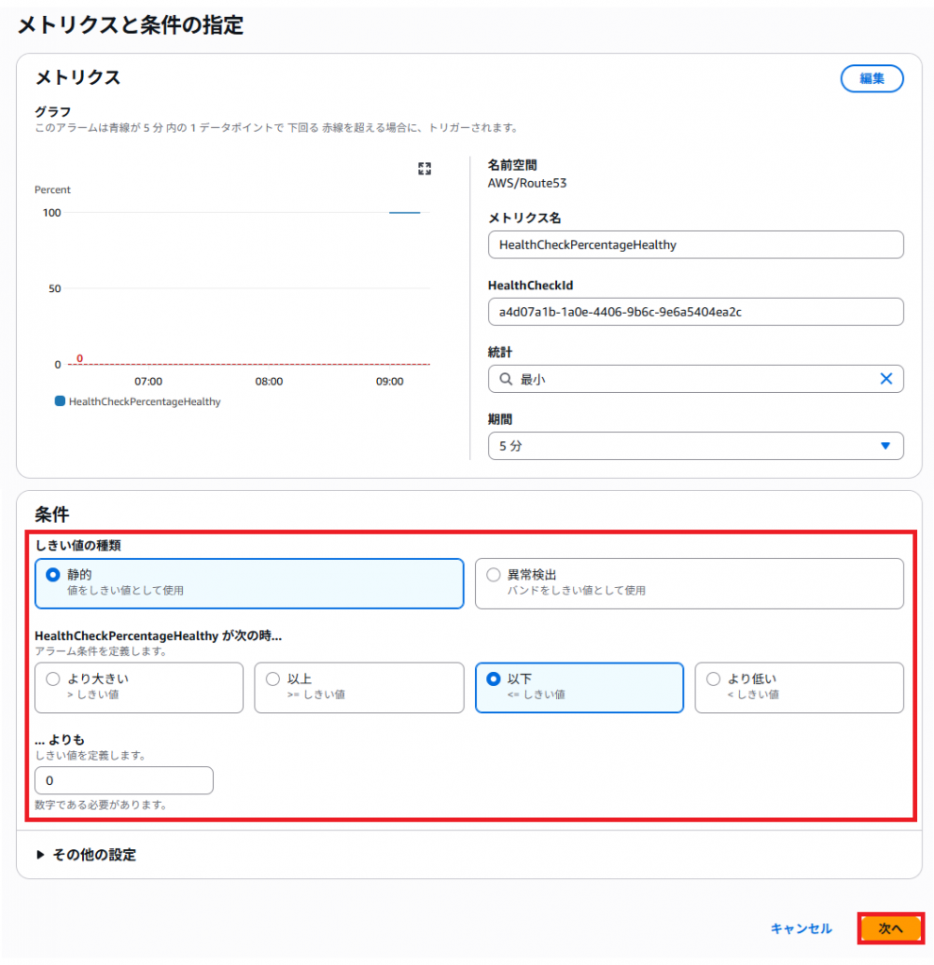
Task: Focus the threshold value field containing 0
Action: [x=123, y=781]
